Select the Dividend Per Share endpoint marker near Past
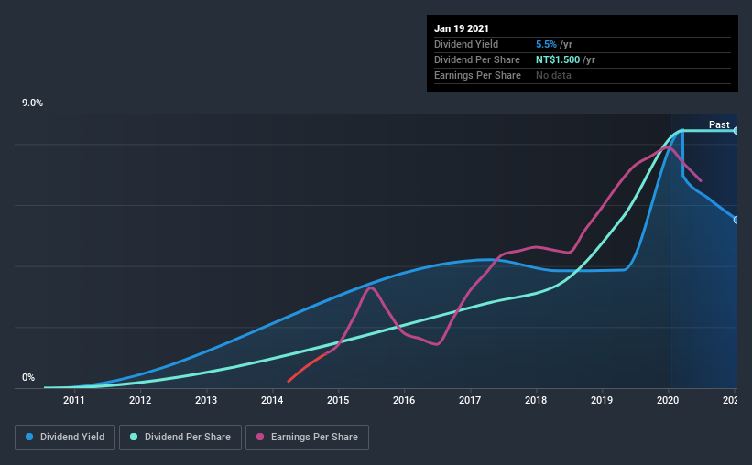This screenshot has width=752, height=465. pos(736,130)
